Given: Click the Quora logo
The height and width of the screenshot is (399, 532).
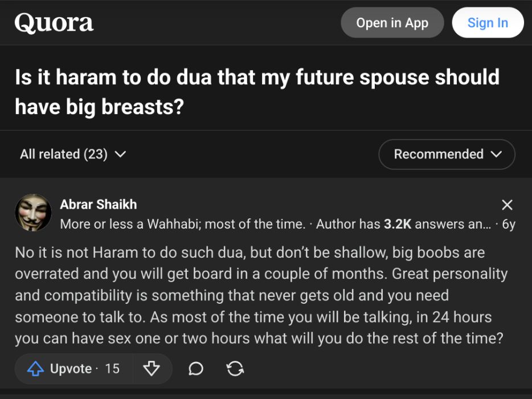Looking at the screenshot, I should [54, 23].
